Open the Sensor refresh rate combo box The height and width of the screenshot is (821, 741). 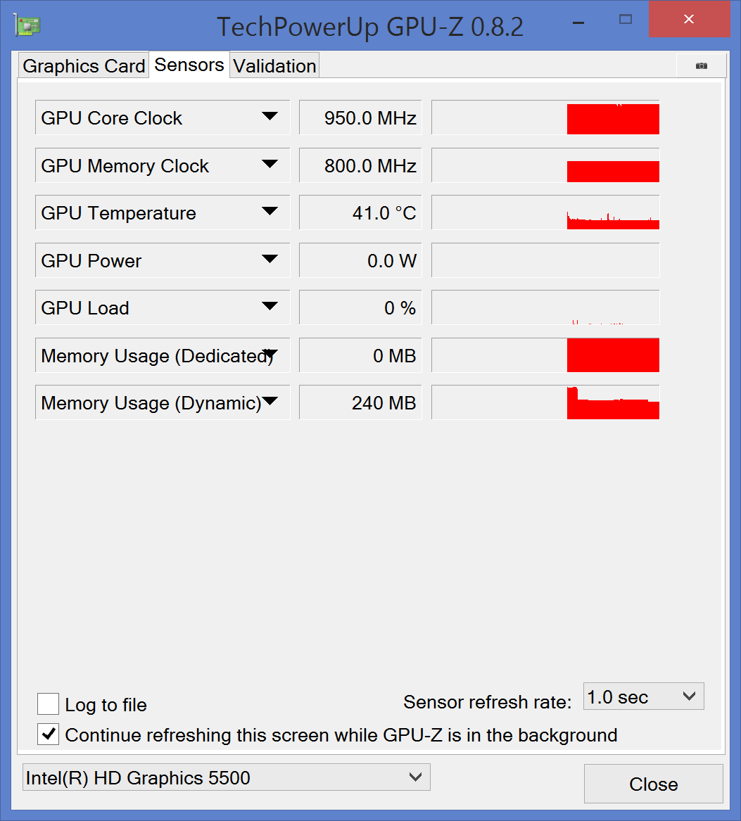point(644,696)
